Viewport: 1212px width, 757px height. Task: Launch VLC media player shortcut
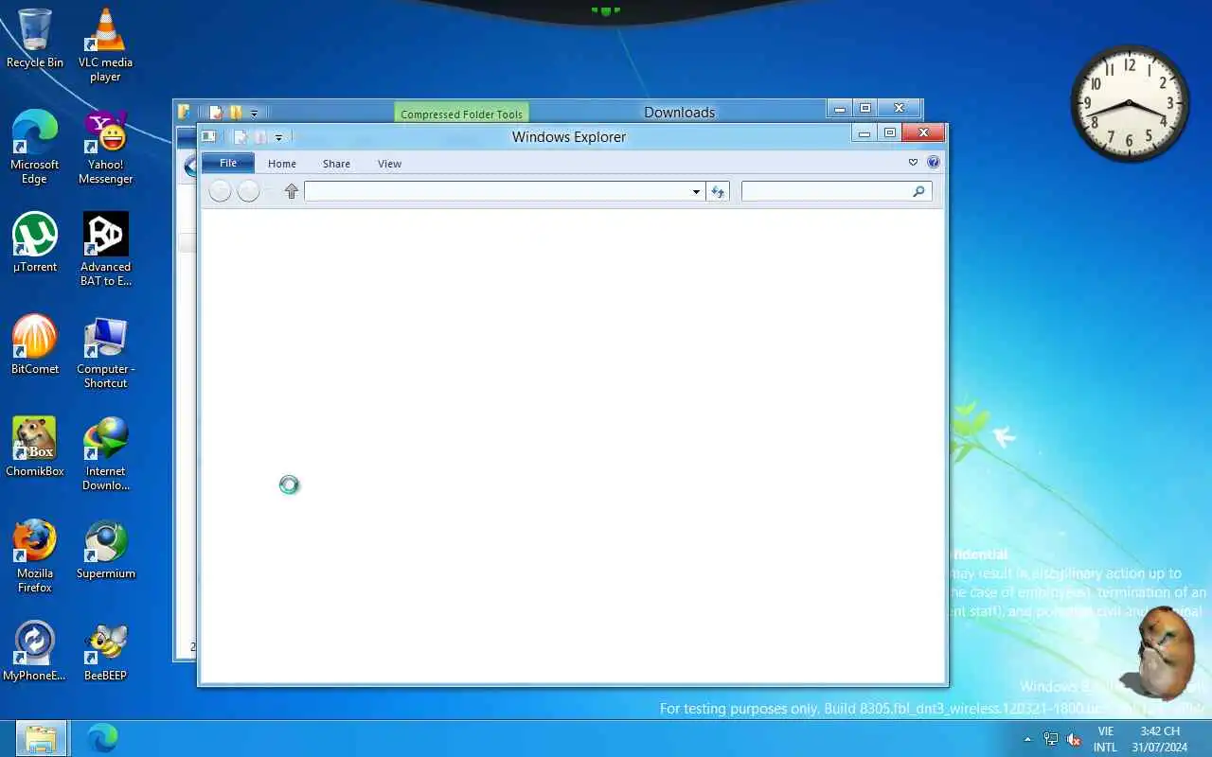105,45
